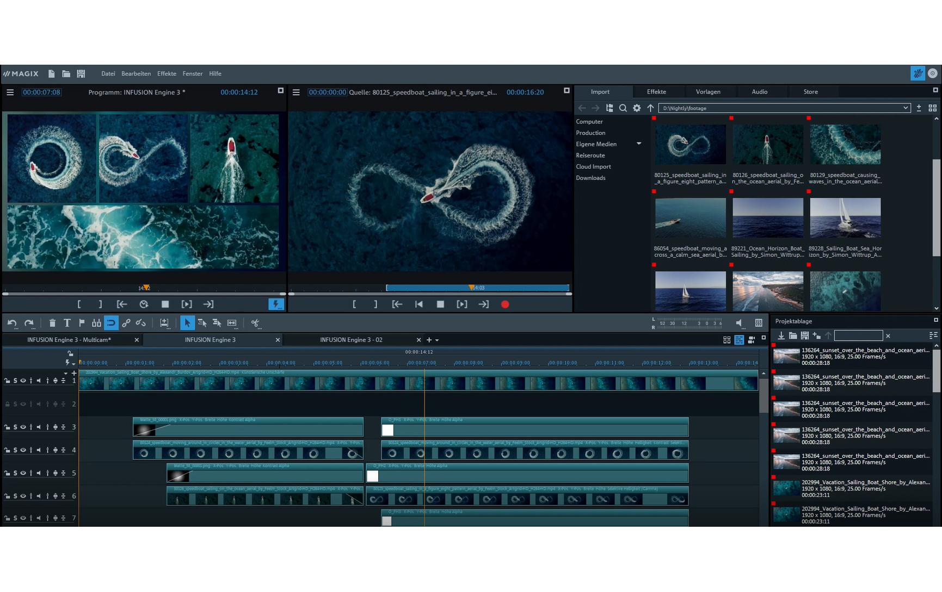This screenshot has width=942, height=592.
Task: Toggle visibility eye on track 3
Action: [x=23, y=427]
